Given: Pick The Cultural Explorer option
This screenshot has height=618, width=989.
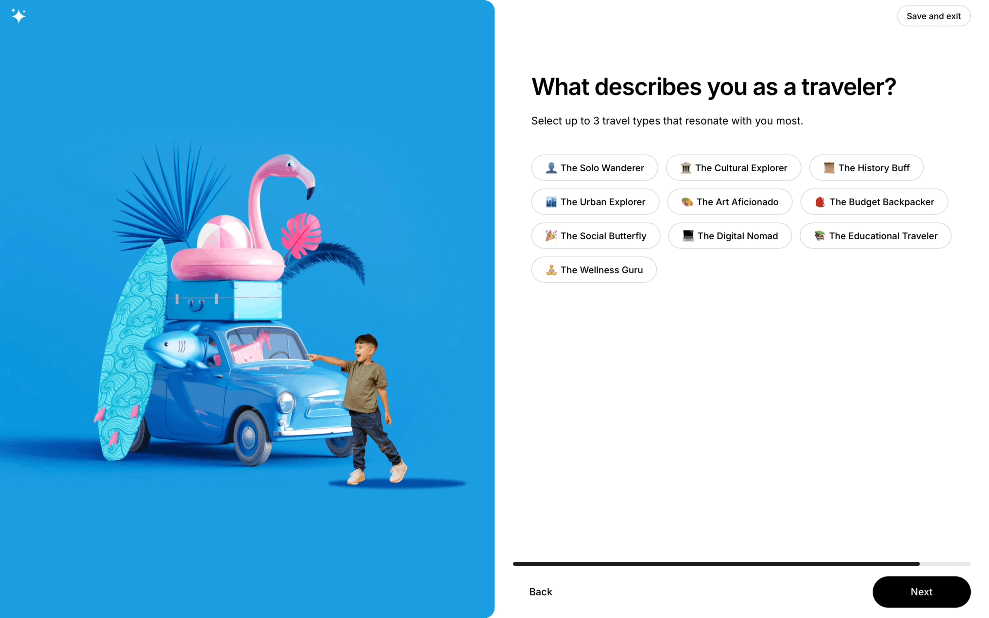Looking at the screenshot, I should coord(734,168).
